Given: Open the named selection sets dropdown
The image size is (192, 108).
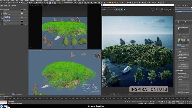Looking at the screenshot, I should (x=69, y=3).
